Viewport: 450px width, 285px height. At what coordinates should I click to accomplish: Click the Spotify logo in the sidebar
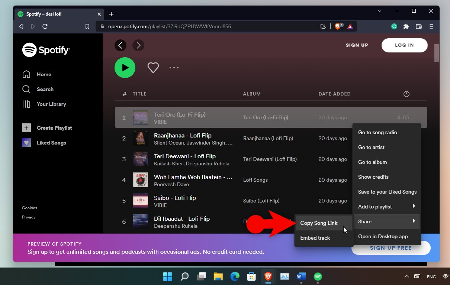click(x=46, y=50)
